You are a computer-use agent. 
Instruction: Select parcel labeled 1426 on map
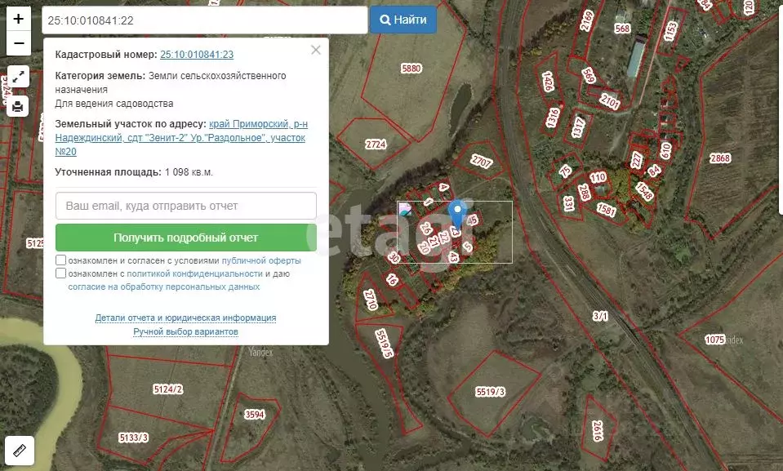coord(548,81)
